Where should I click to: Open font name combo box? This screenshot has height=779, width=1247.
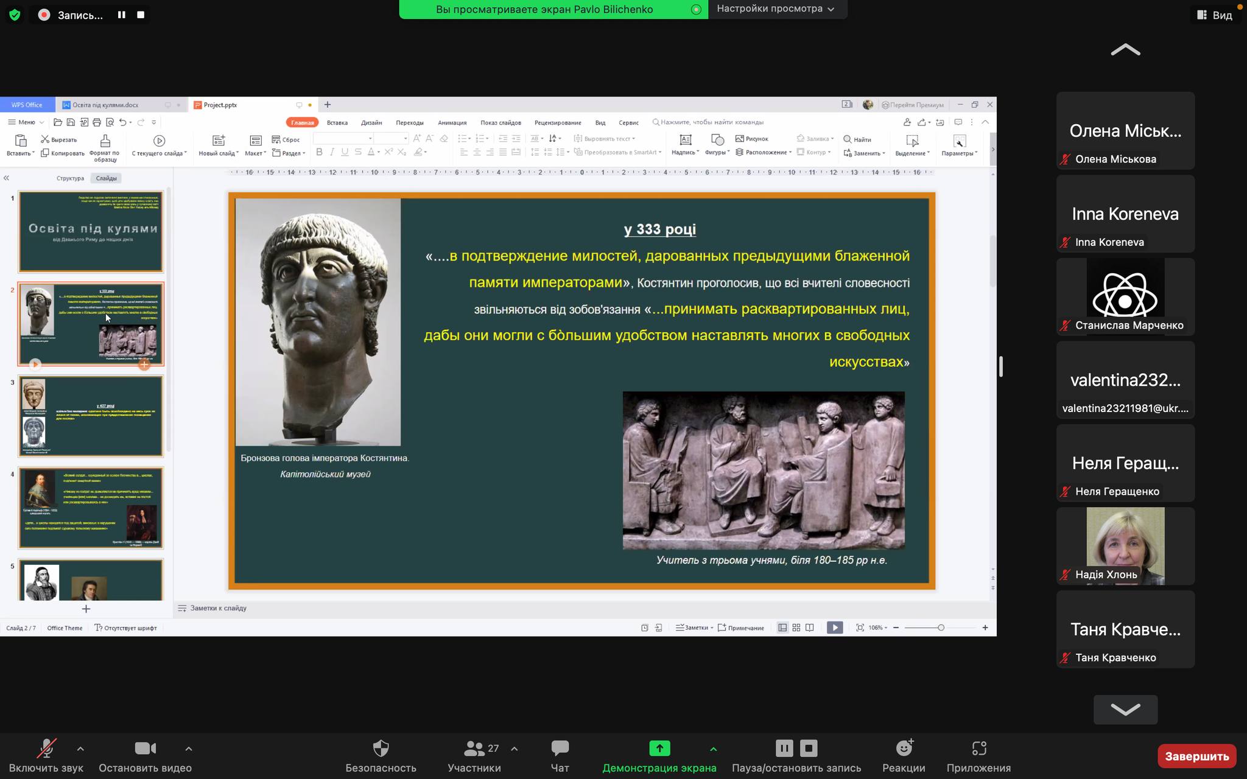[343, 139]
